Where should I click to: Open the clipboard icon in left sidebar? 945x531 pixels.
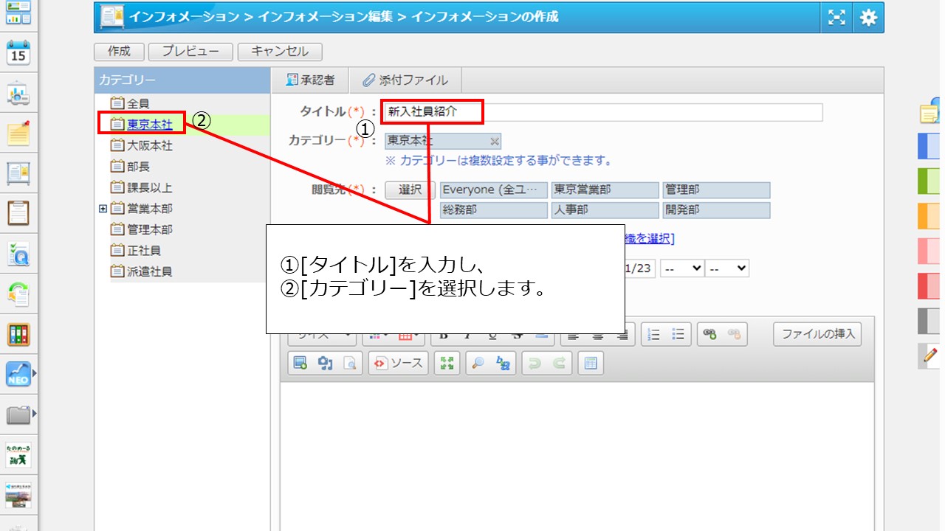point(18,213)
